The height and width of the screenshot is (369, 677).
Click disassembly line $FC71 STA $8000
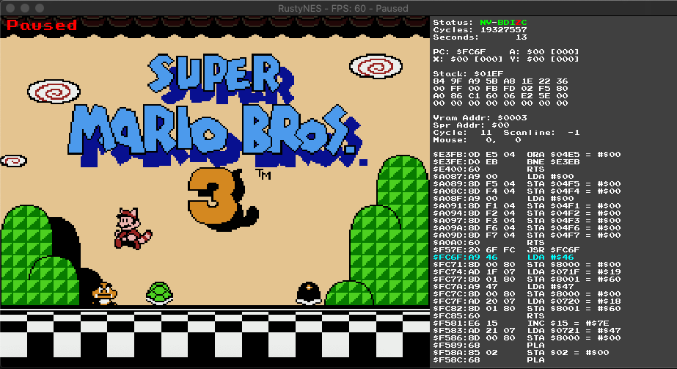tap(527, 265)
